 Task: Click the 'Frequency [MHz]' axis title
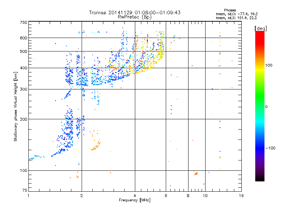point(135,200)
